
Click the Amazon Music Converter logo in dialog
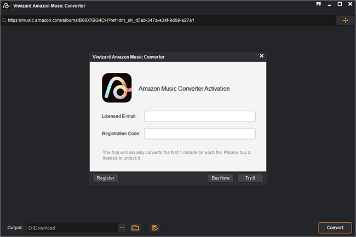coord(117,88)
